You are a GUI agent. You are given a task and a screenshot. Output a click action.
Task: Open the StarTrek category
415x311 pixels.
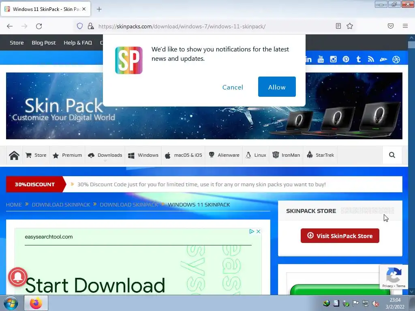[320, 155]
